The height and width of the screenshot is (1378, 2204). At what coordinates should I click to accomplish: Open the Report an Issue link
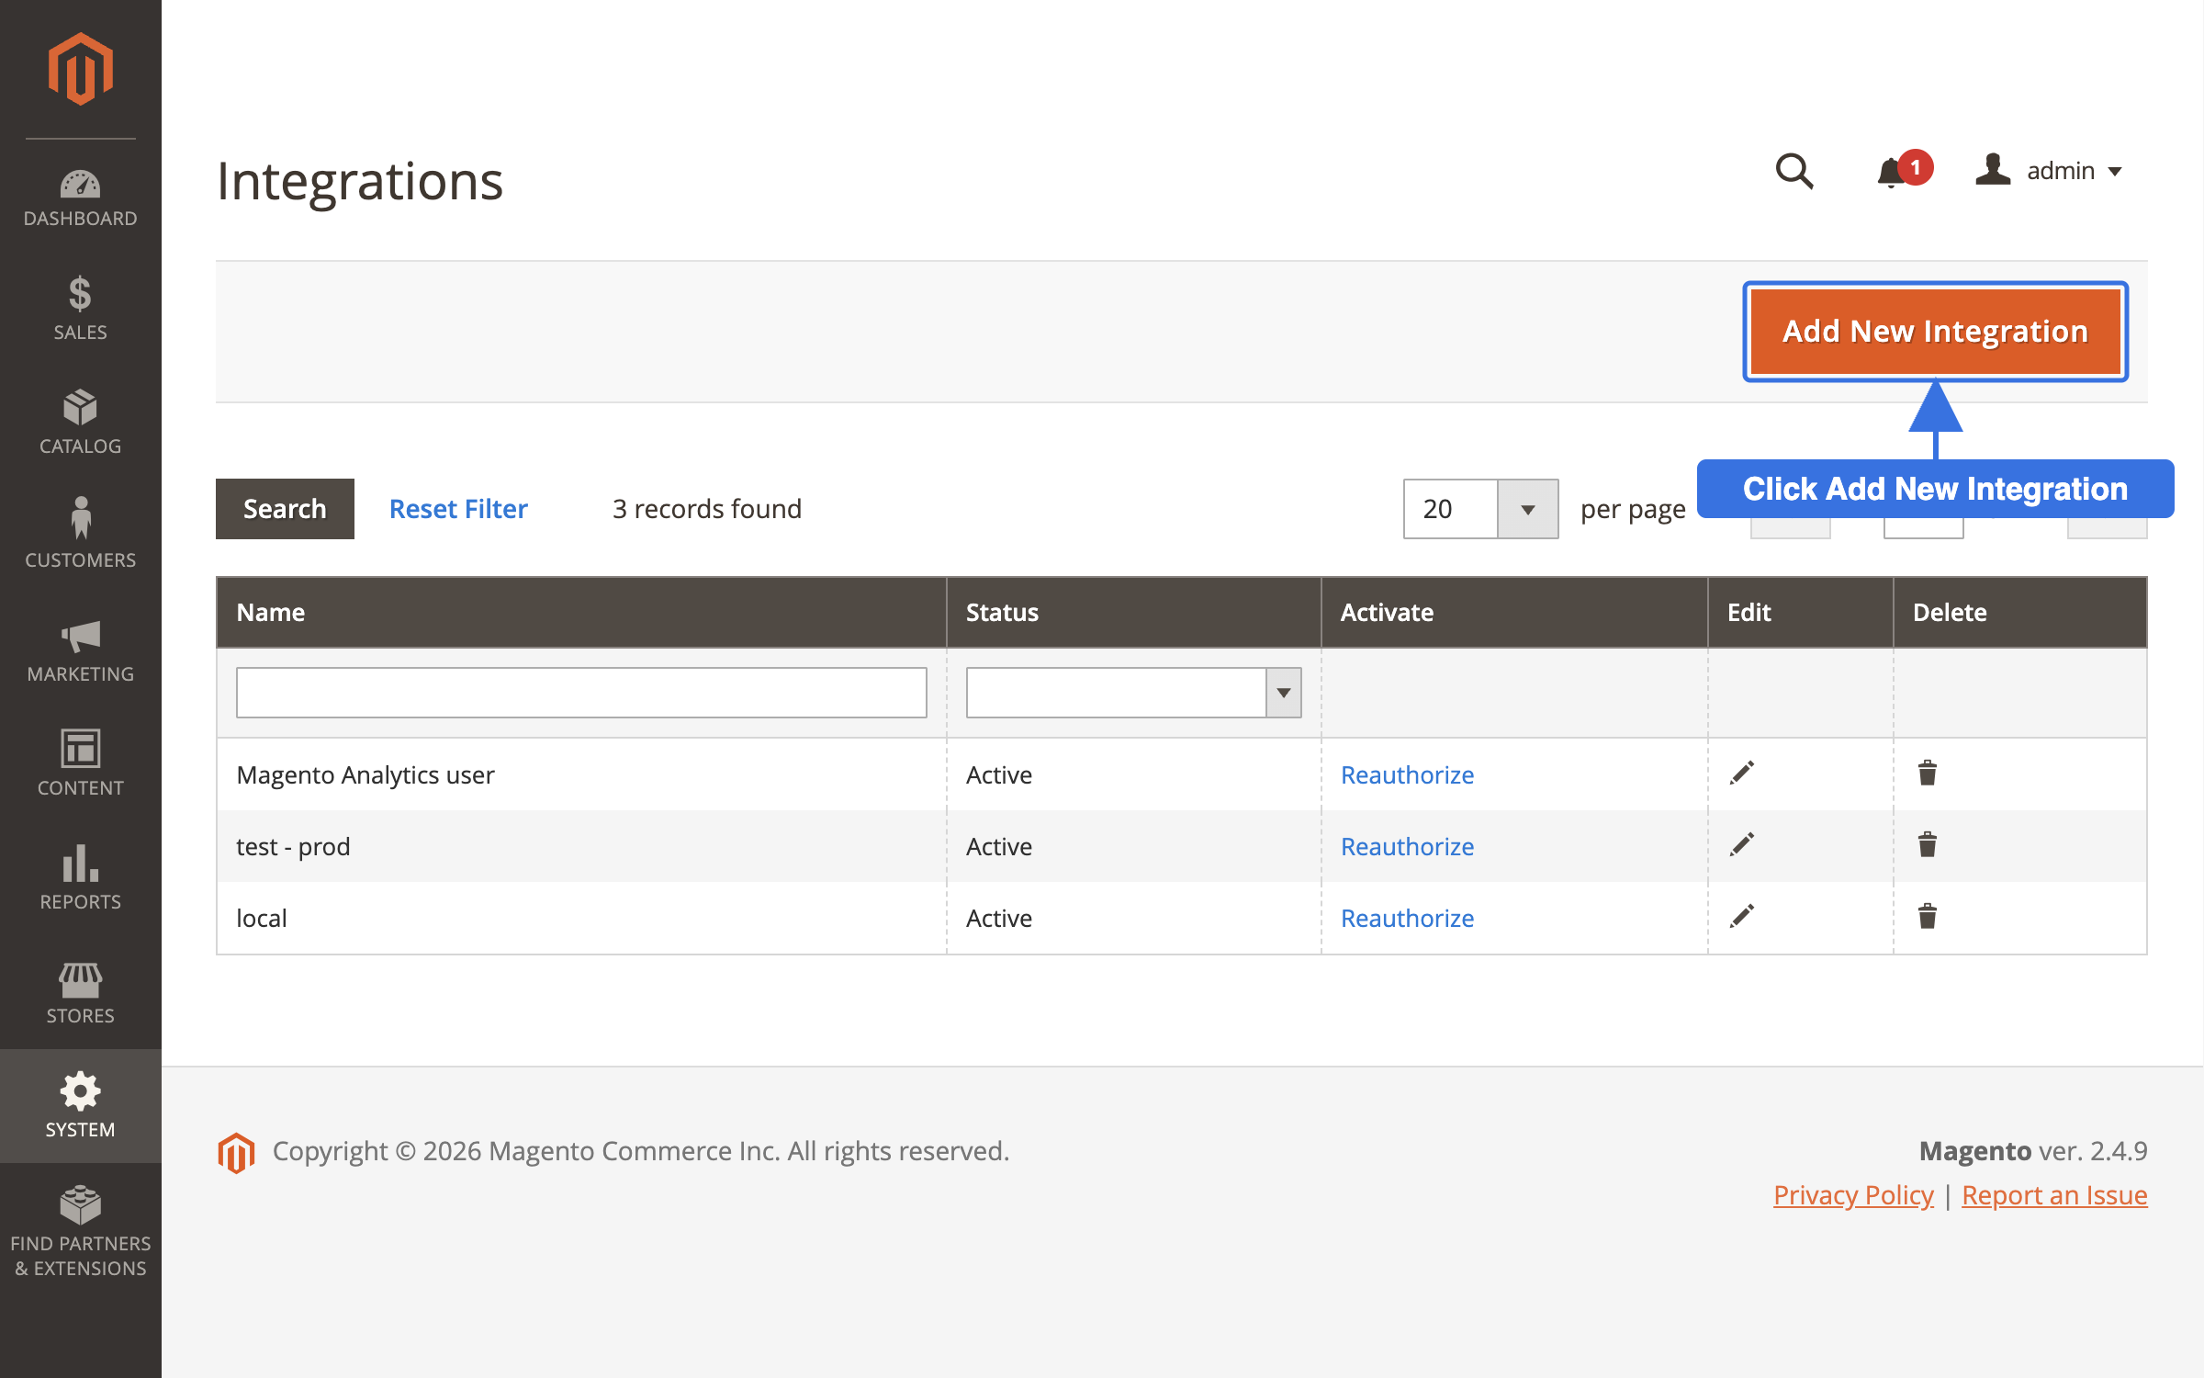[2054, 1195]
